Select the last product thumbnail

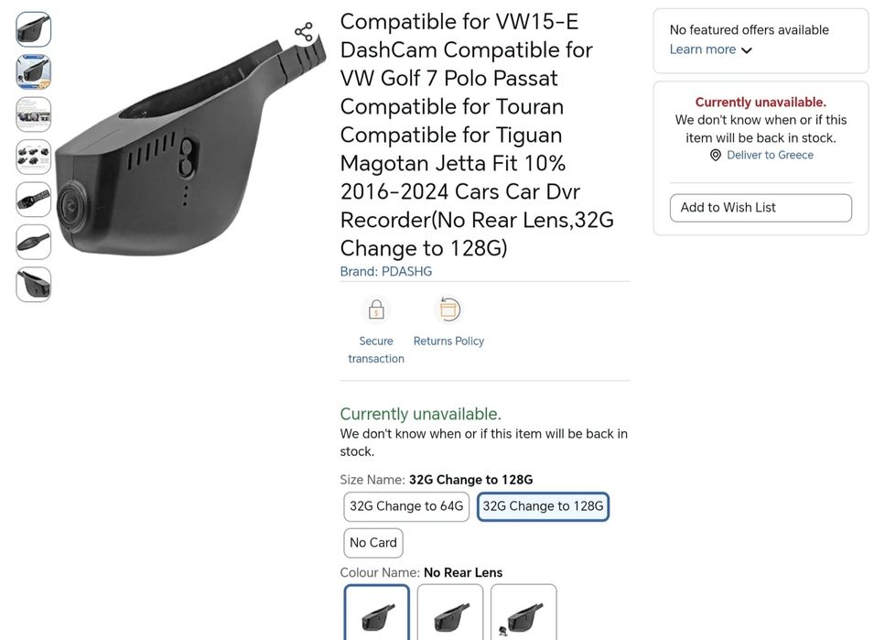coord(34,284)
